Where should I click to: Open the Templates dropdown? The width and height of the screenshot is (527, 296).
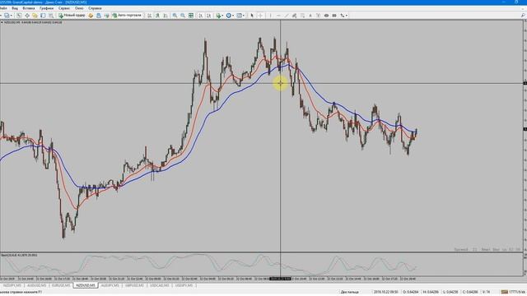pos(240,16)
